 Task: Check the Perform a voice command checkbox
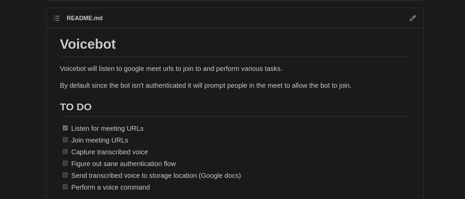click(x=65, y=187)
